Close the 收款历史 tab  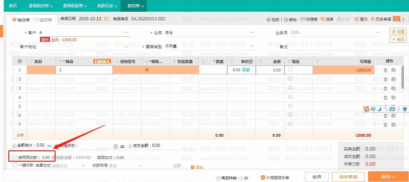click(116, 6)
